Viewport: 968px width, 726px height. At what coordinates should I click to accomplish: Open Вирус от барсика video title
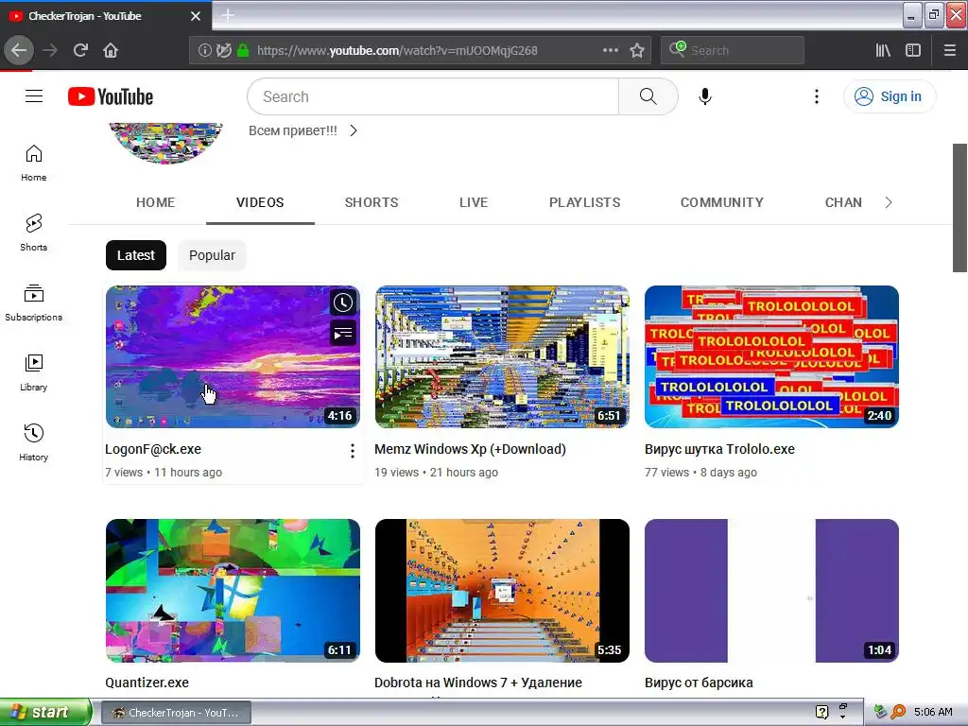pyautogui.click(x=699, y=683)
